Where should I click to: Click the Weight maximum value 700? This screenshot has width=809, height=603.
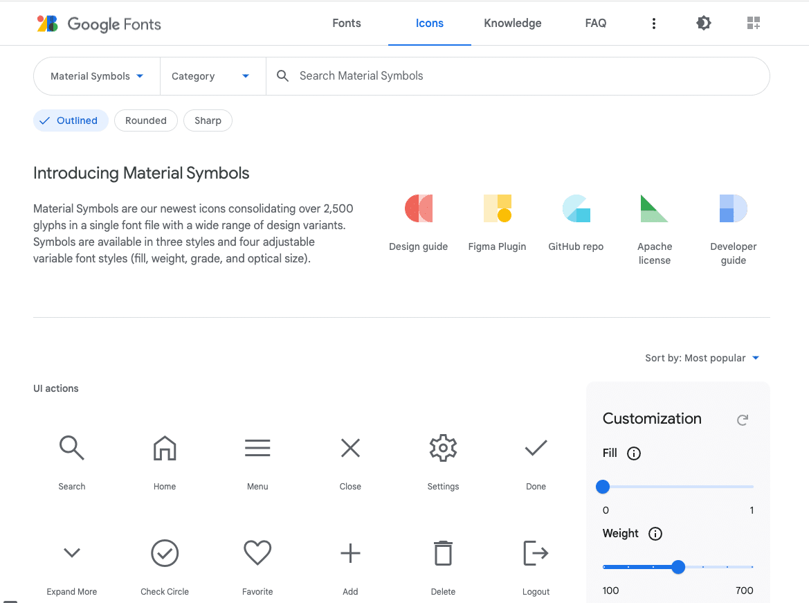point(745,591)
